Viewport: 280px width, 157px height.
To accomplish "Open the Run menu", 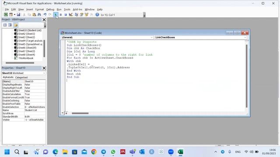I will (x=59, y=10).
